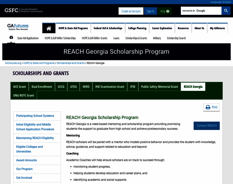Open College Planning menu

137,28
